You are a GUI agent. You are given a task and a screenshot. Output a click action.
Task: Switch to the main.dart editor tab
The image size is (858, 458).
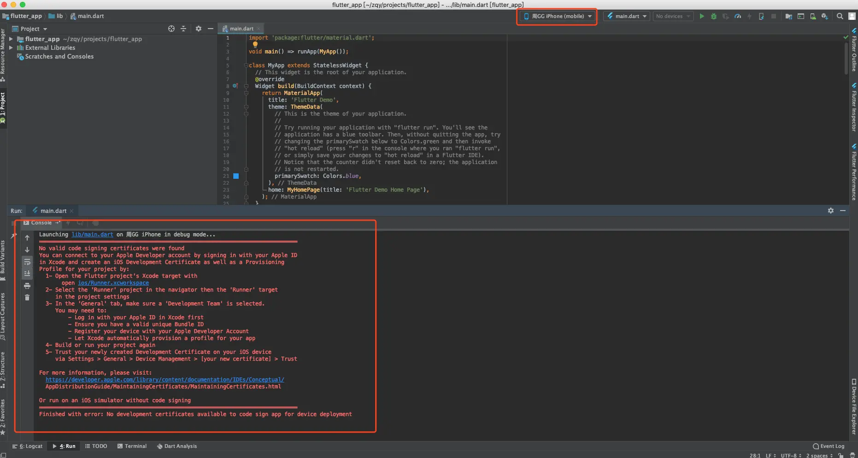tap(241, 29)
